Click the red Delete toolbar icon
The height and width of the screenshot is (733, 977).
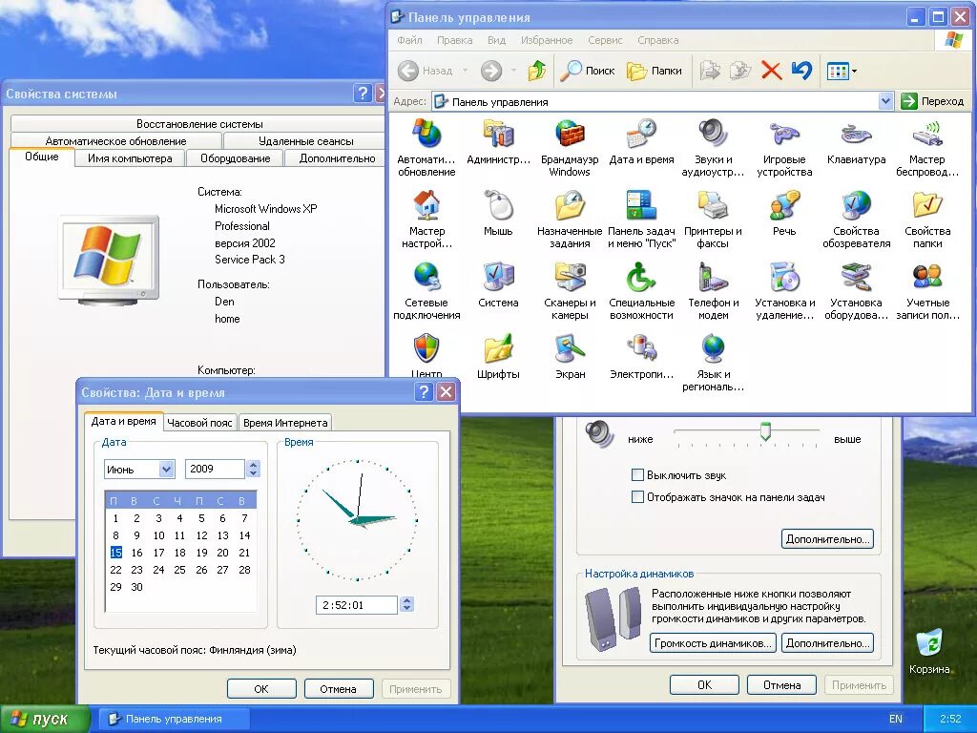click(x=771, y=71)
